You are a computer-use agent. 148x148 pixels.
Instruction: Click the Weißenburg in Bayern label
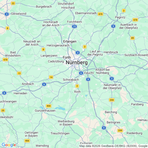[66, 123]
